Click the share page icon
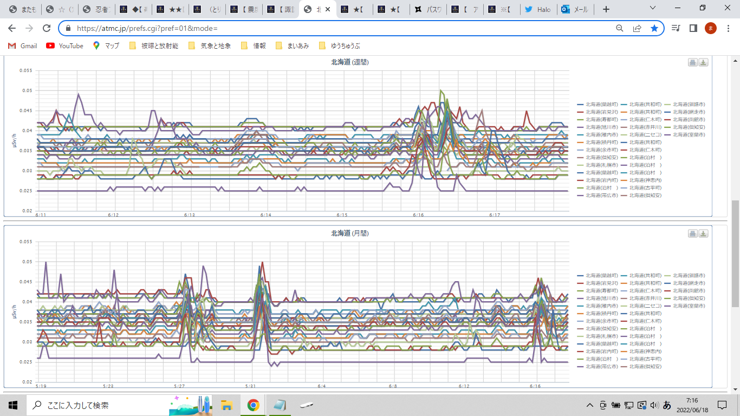Image resolution: width=740 pixels, height=416 pixels. tap(637, 28)
